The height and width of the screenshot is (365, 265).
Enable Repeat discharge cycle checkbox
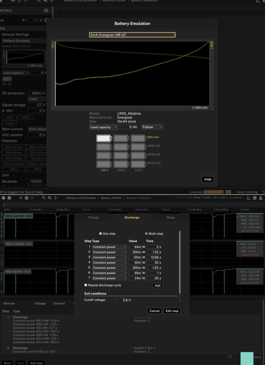tap(86, 285)
